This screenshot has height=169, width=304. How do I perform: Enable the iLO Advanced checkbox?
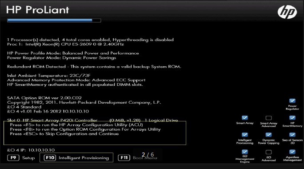(268, 152)
